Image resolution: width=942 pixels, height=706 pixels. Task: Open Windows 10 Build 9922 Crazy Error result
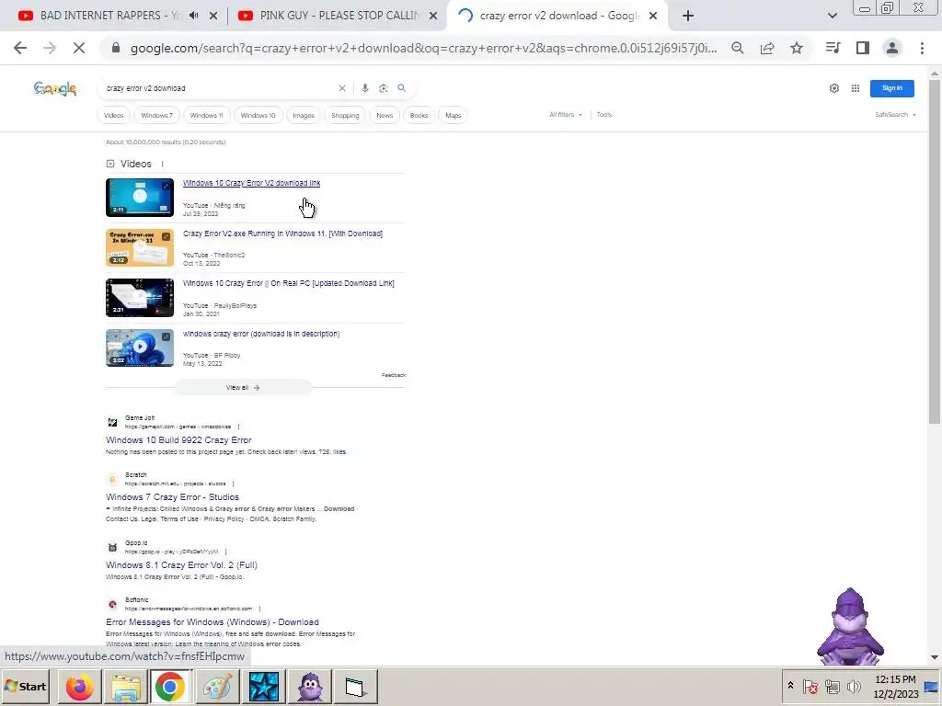click(178, 440)
